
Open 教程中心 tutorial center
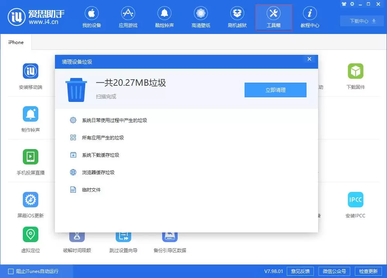click(310, 17)
